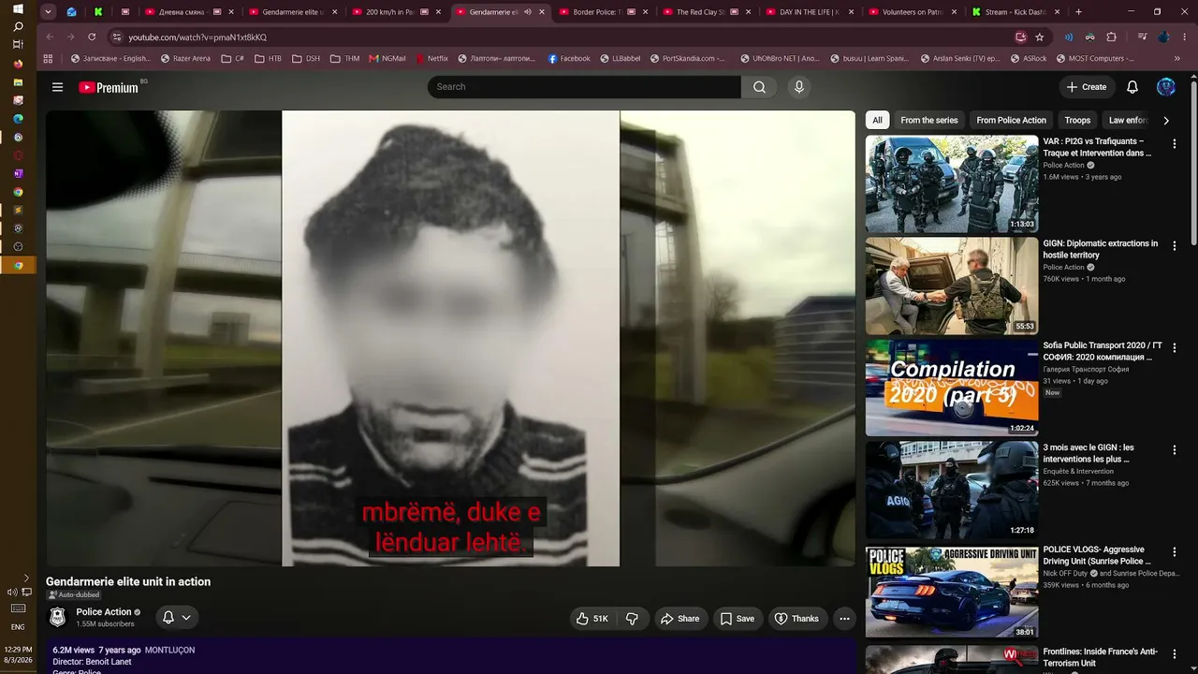
Task: Show hidden system tray icons
Action: [26, 579]
